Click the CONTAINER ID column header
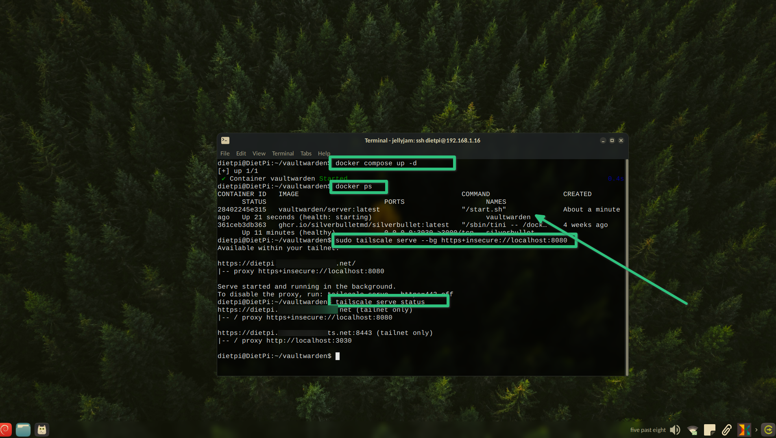The height and width of the screenshot is (438, 776). coord(242,194)
